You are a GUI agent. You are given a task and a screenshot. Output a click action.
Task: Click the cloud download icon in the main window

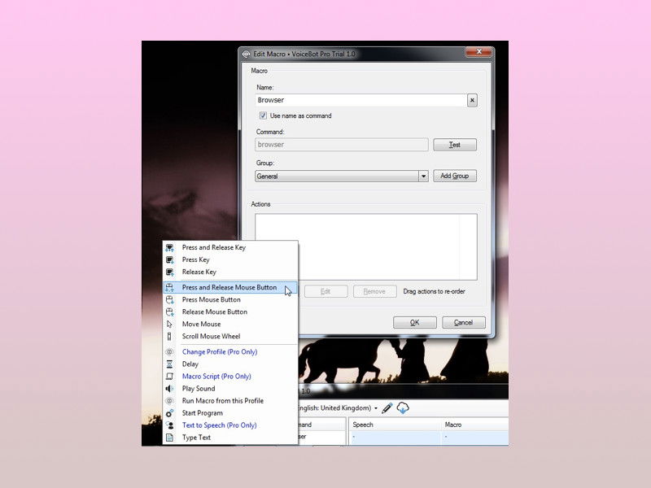pyautogui.click(x=403, y=408)
